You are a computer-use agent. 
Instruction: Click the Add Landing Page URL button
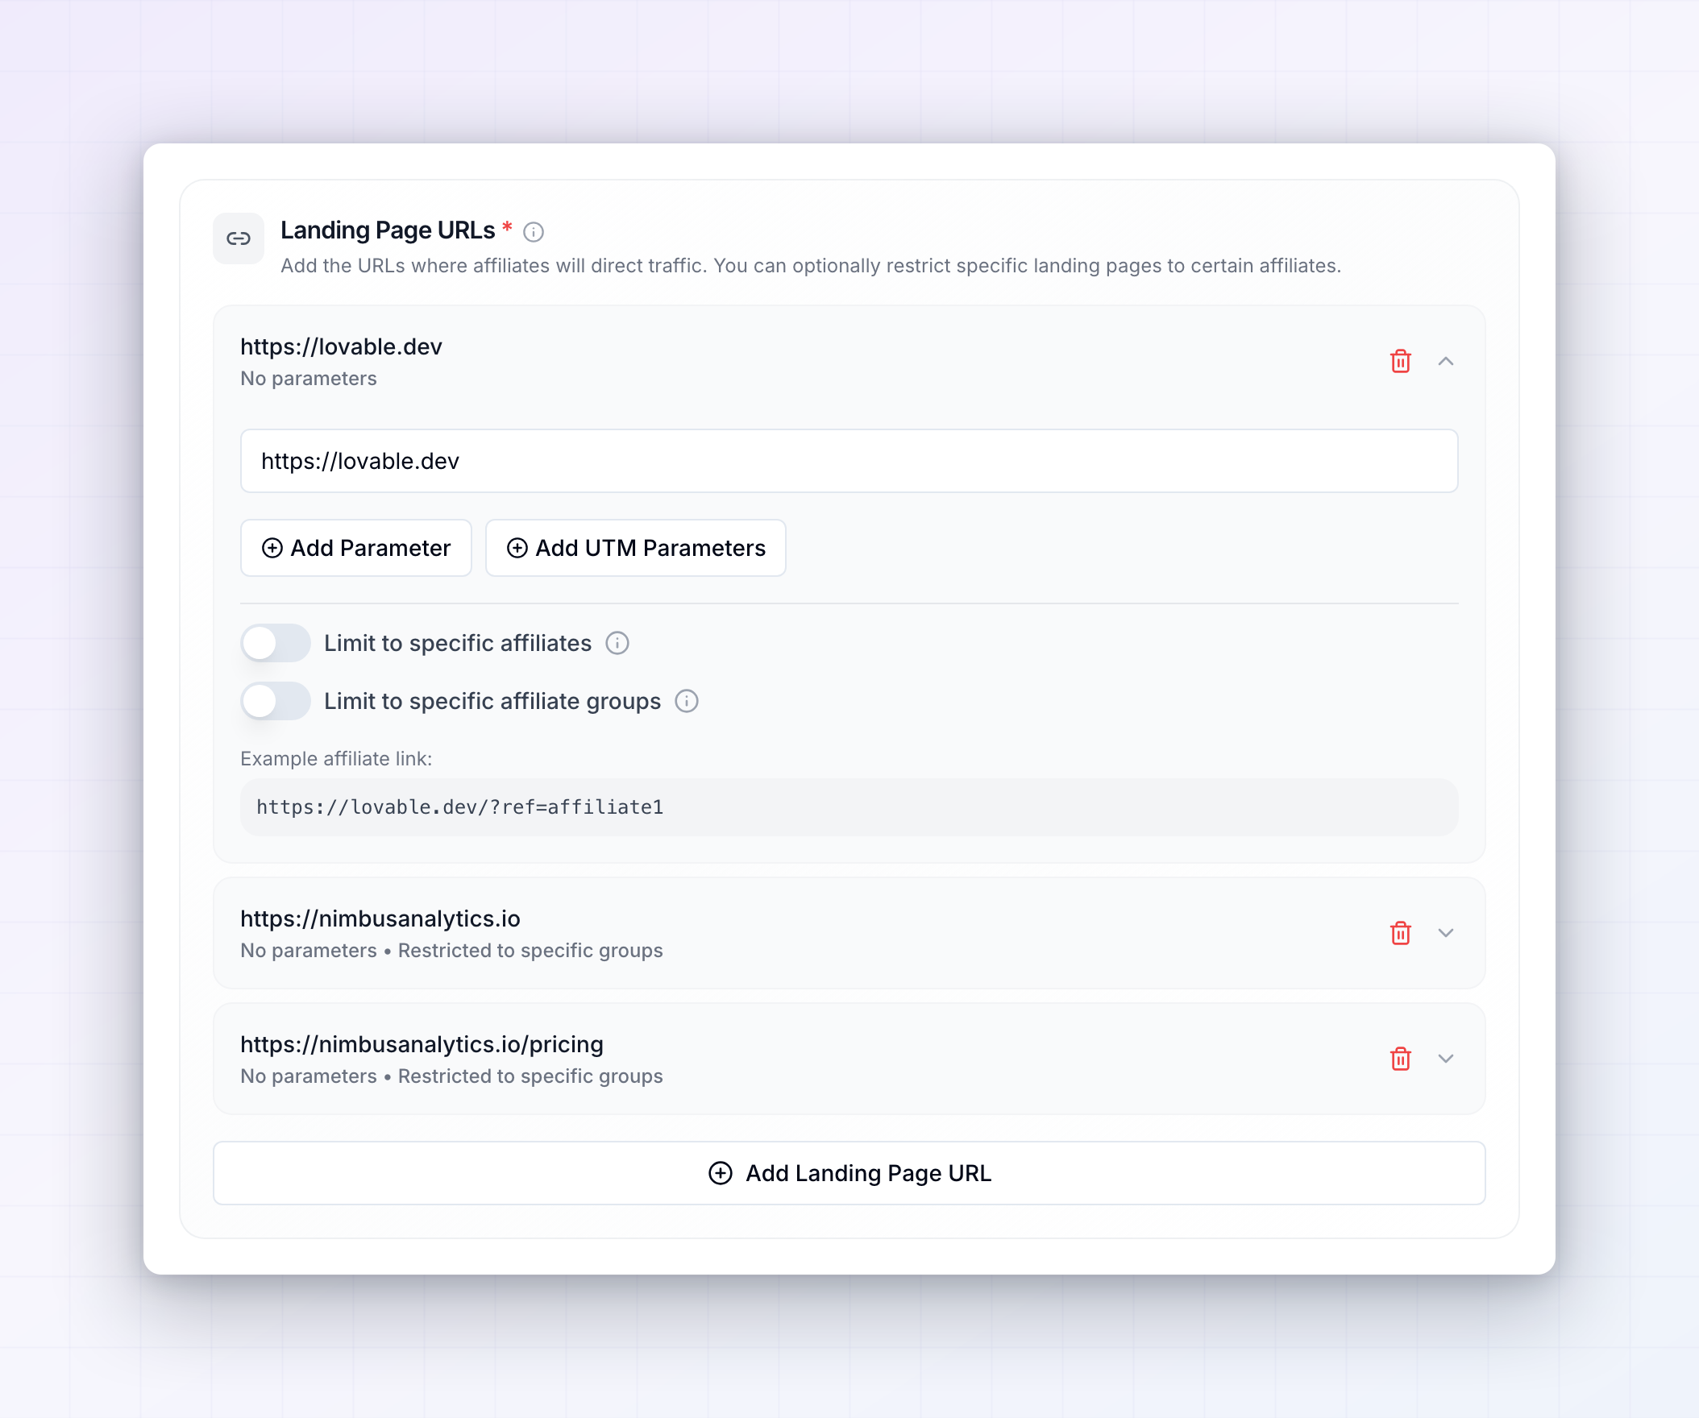point(849,1173)
